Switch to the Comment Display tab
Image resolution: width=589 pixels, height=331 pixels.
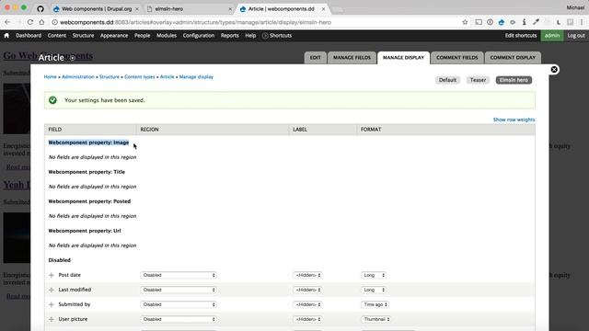(513, 58)
